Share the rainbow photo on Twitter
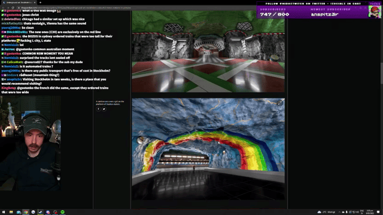This screenshot has width=383, height=215. (x=104, y=109)
